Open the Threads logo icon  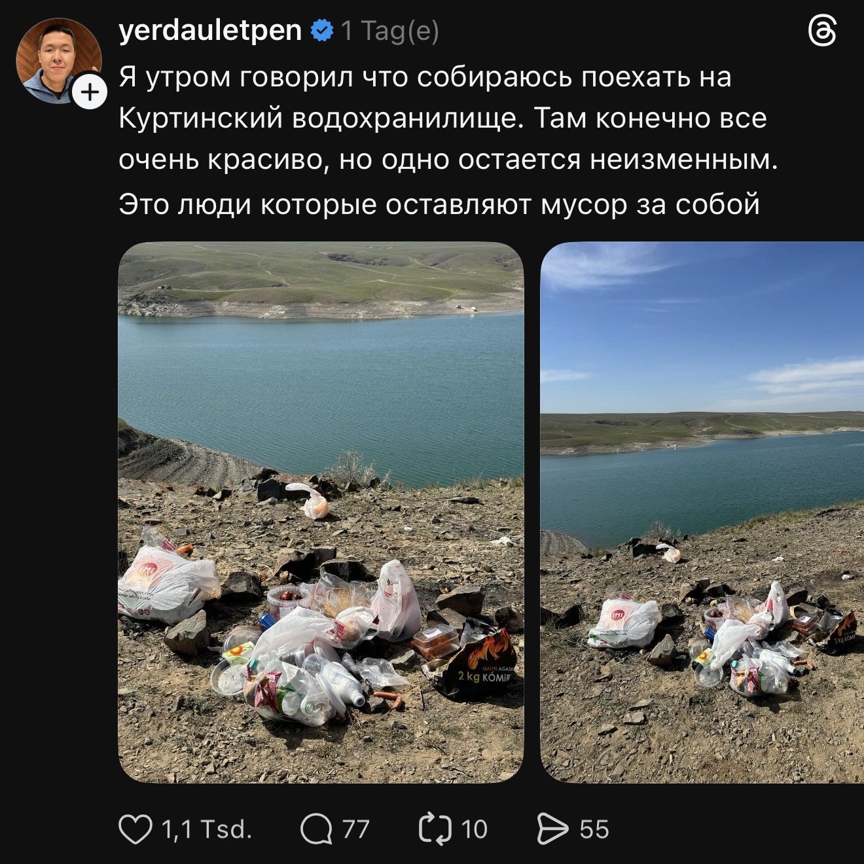coord(822,31)
